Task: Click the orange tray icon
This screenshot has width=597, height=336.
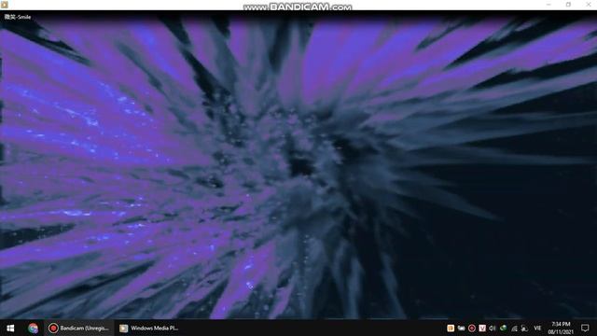Action: click(x=451, y=328)
